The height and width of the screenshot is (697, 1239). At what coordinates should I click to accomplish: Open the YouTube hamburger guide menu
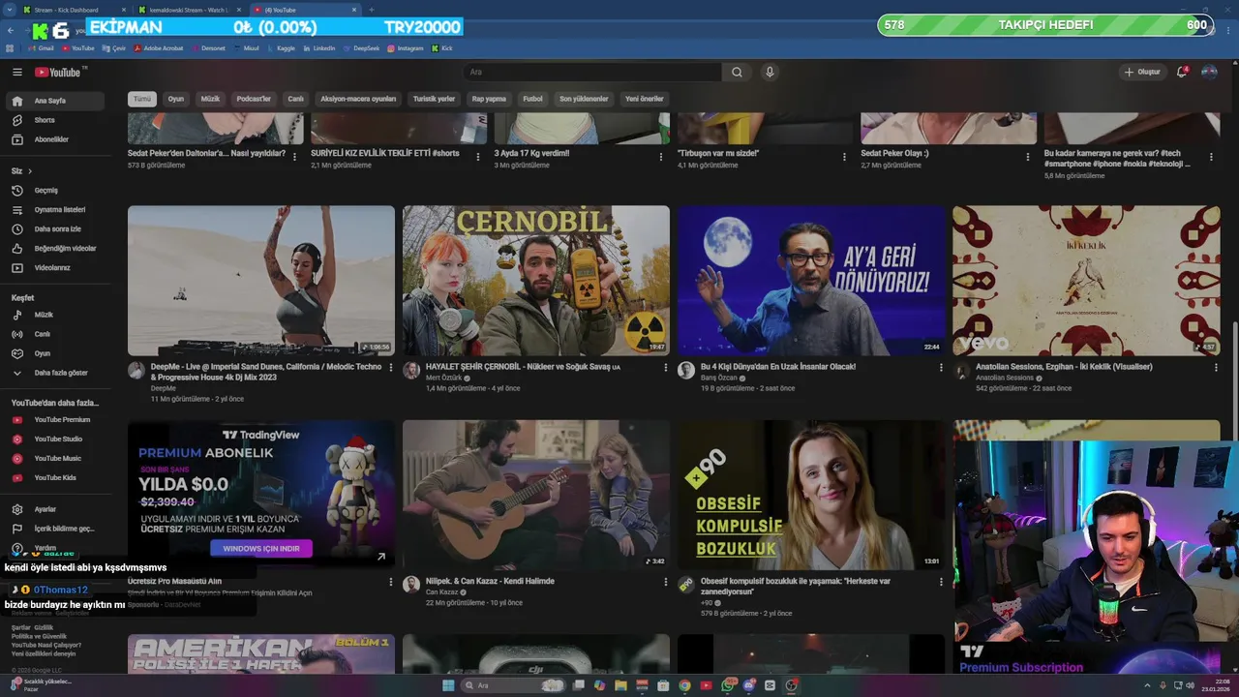click(x=16, y=72)
